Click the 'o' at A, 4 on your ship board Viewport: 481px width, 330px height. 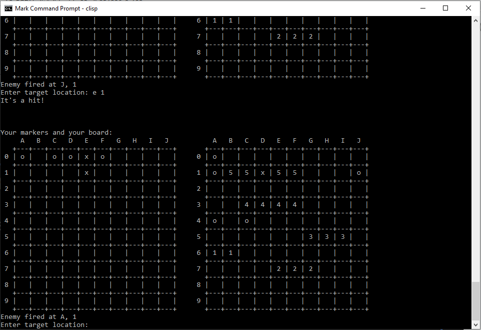(x=215, y=221)
